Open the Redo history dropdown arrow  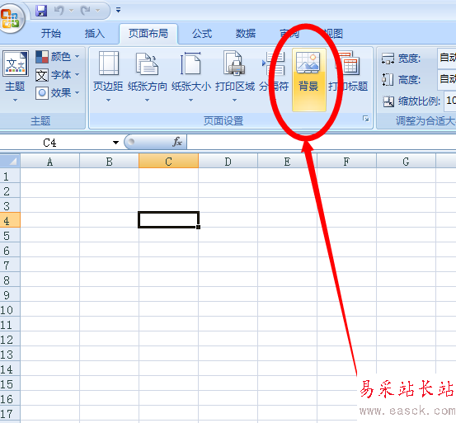[x=97, y=11]
